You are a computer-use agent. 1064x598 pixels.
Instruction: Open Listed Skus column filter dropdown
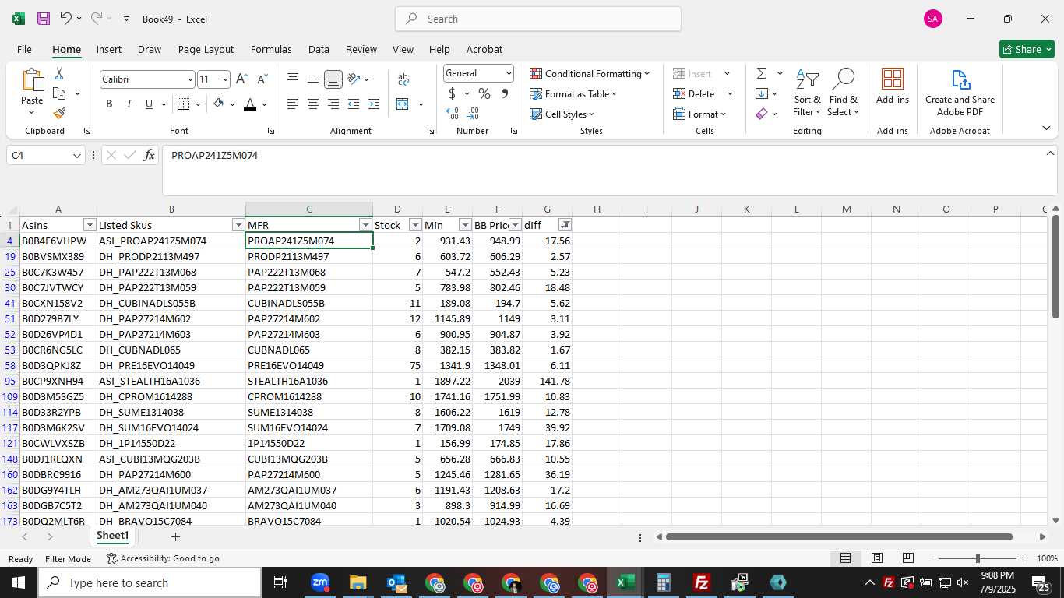click(x=238, y=225)
